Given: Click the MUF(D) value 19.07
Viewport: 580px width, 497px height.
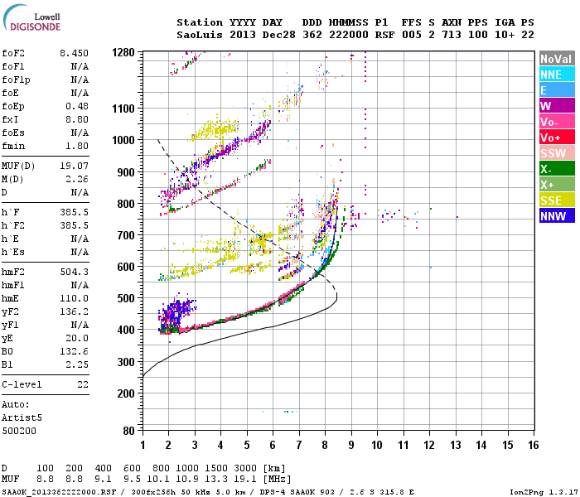Looking at the screenshot, I should click(74, 166).
